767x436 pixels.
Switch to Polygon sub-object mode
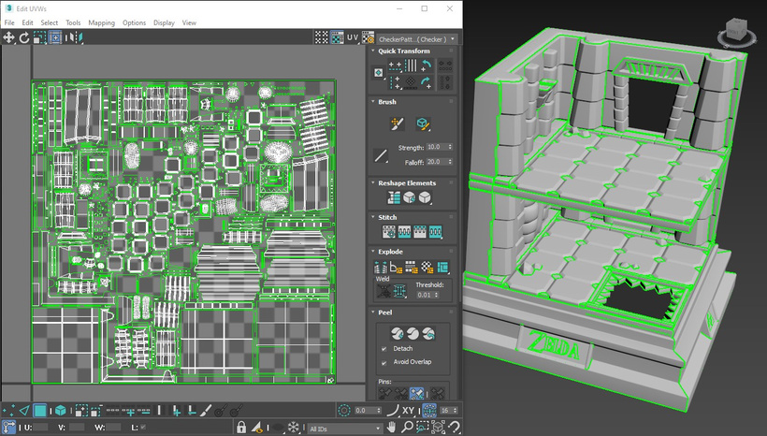(41, 411)
